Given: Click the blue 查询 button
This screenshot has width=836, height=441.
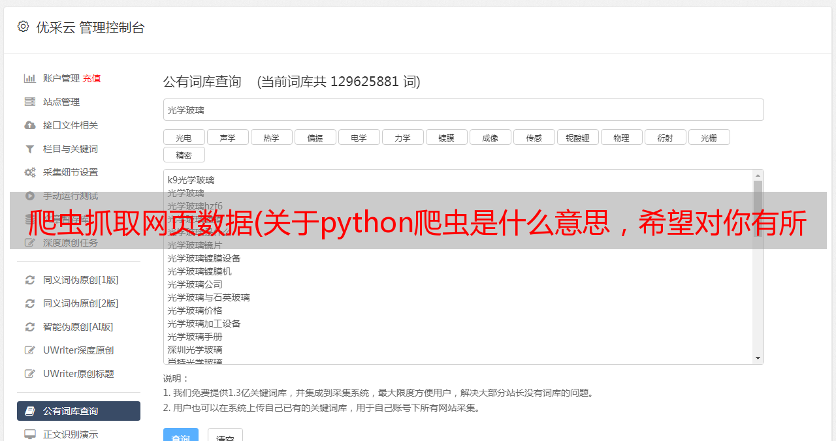Looking at the screenshot, I should (x=181, y=435).
